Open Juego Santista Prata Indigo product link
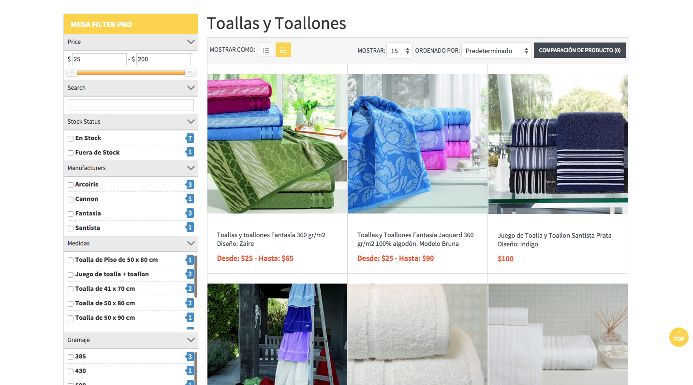The width and height of the screenshot is (693, 385). 554,240
